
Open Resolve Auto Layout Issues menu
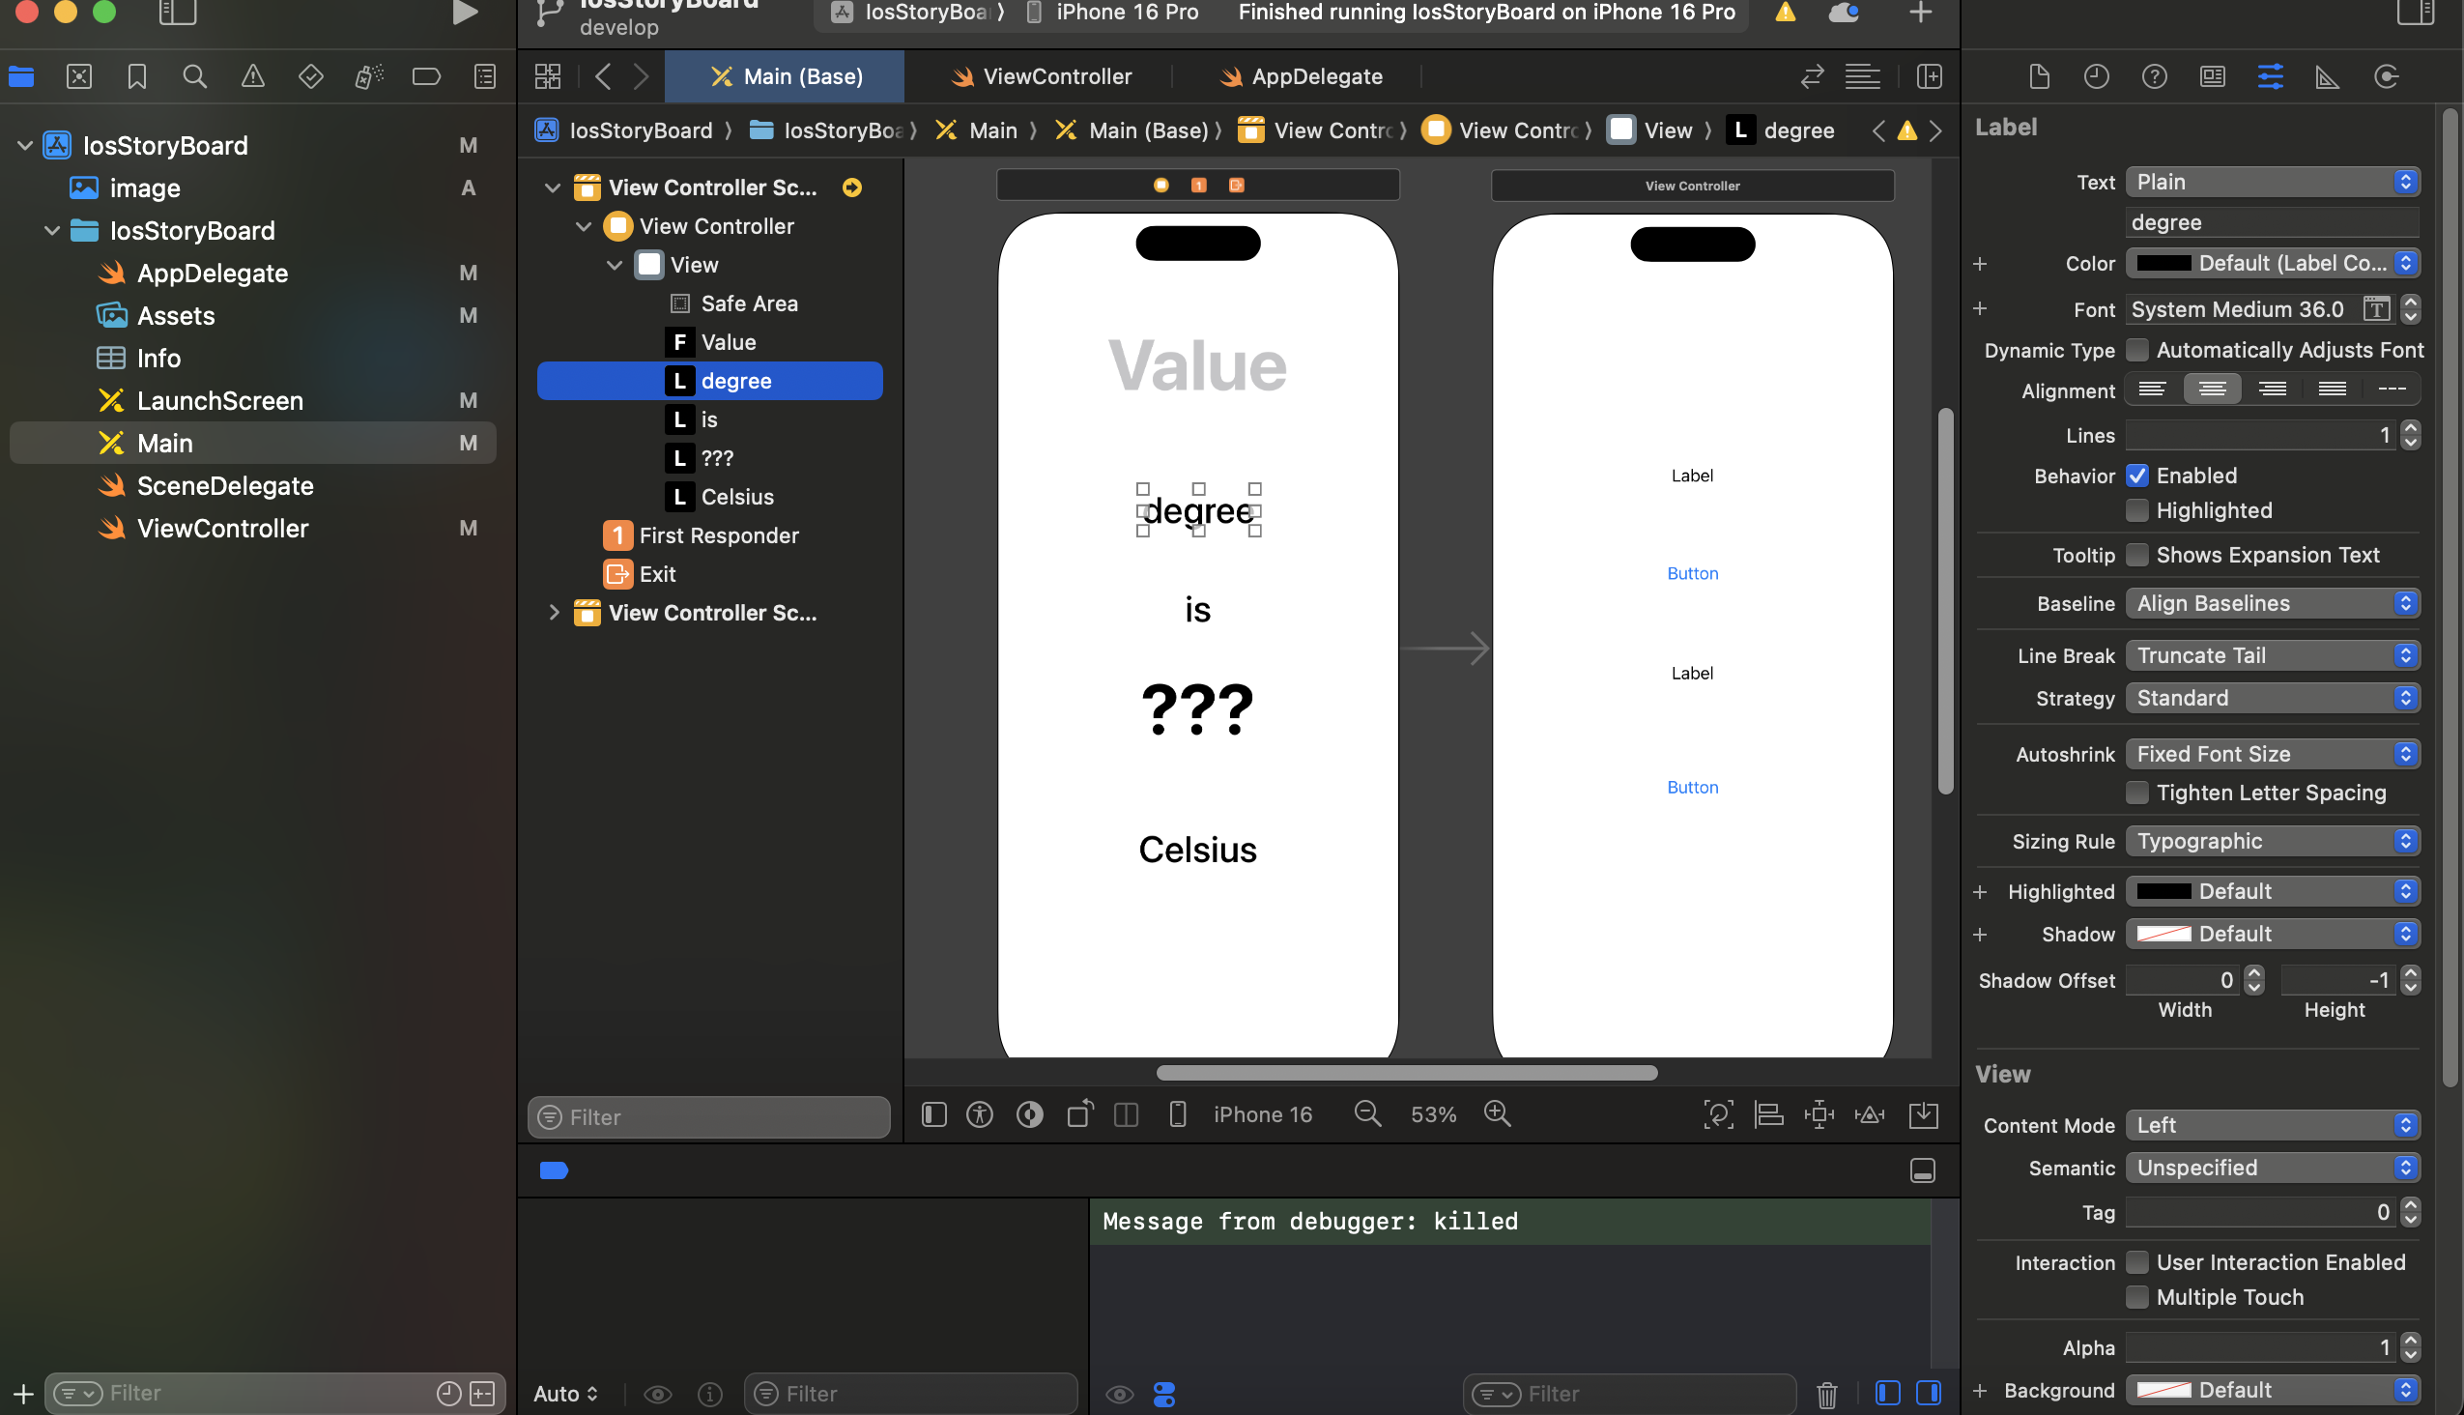coord(1871,1114)
